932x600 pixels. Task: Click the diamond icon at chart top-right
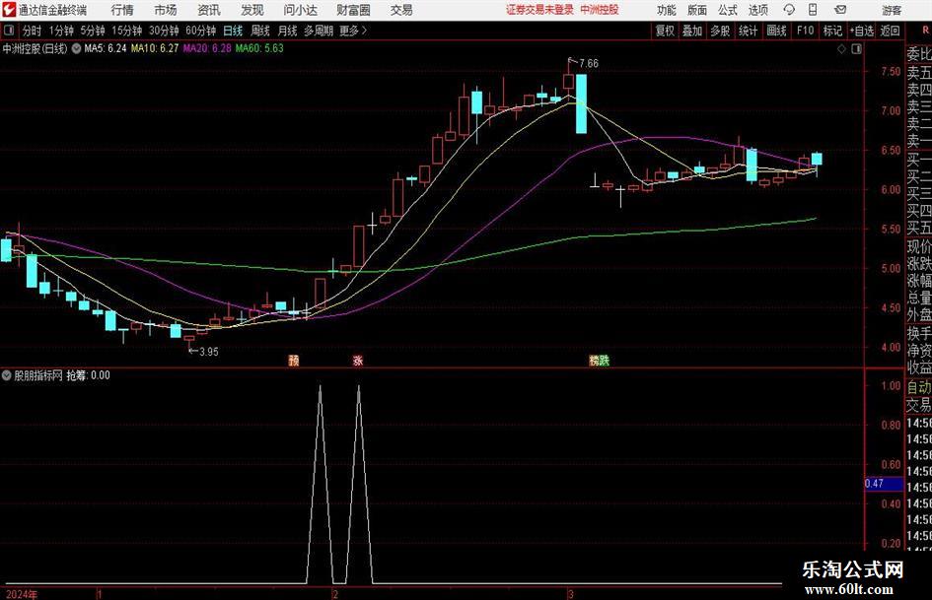(x=841, y=48)
